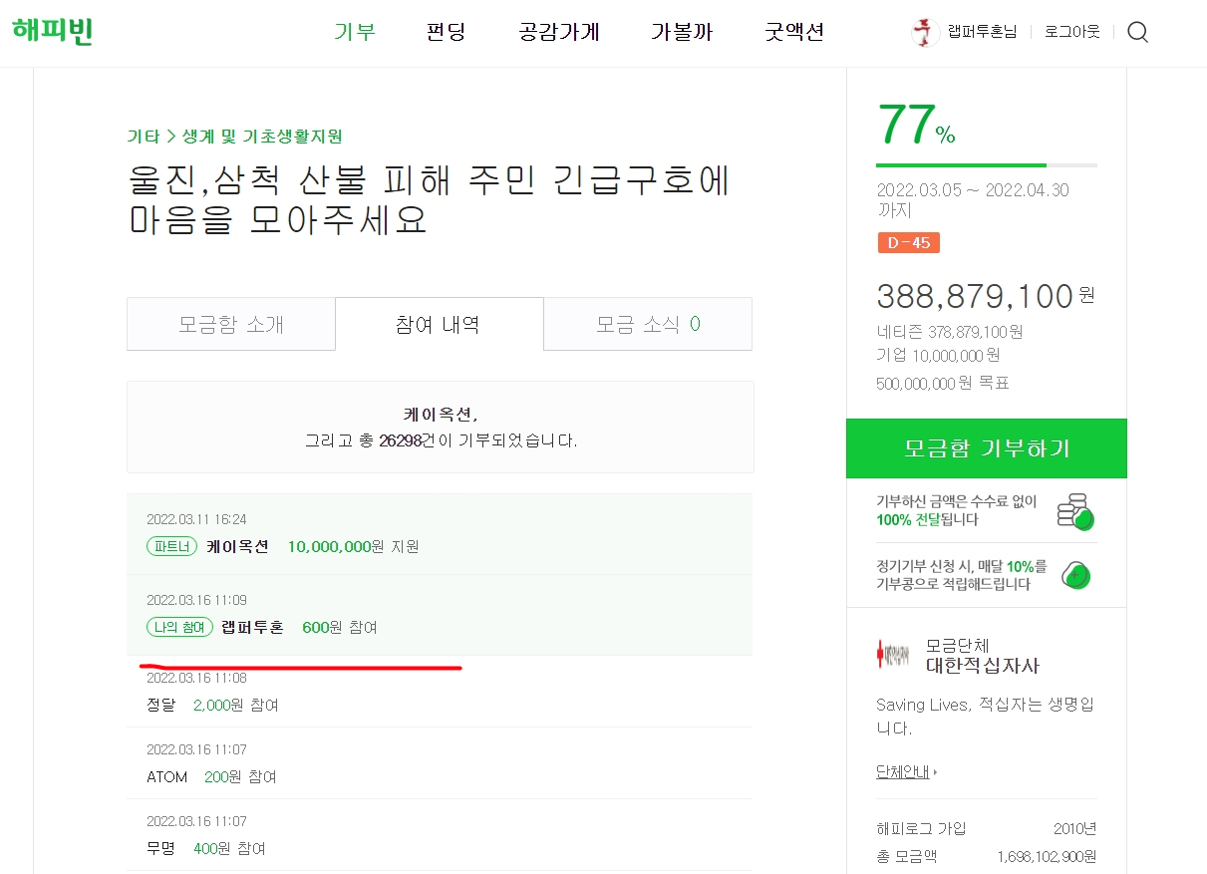Select the 2022.03.11 16:24 timestamp
The height and width of the screenshot is (874, 1207).
click(196, 519)
